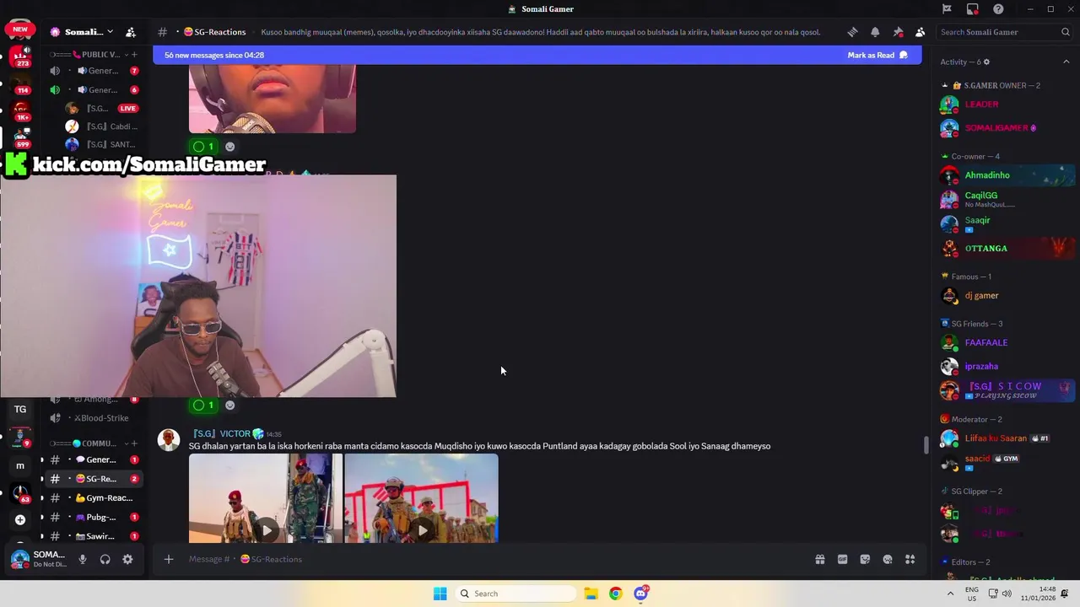Open the help question-mark icon
This screenshot has height=607, width=1080.
coord(999,9)
